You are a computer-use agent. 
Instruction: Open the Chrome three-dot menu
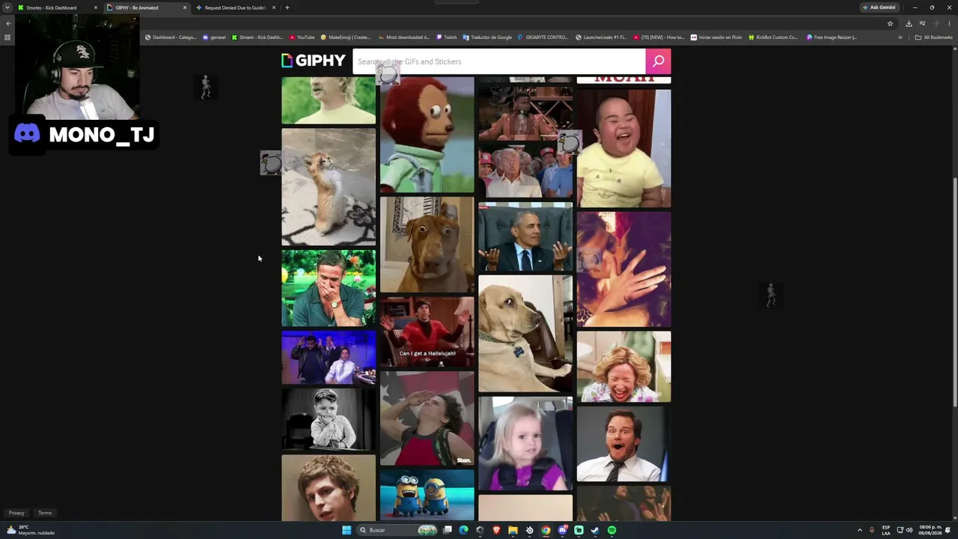click(x=949, y=23)
